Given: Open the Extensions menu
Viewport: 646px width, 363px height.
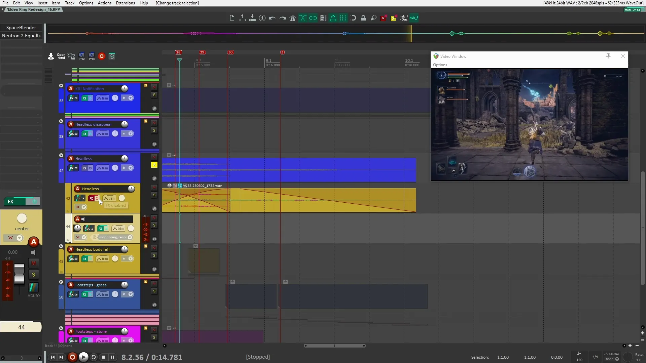Looking at the screenshot, I should [125, 3].
